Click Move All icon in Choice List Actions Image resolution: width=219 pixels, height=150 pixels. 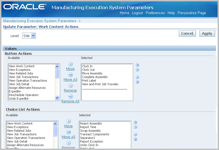pos(69,132)
